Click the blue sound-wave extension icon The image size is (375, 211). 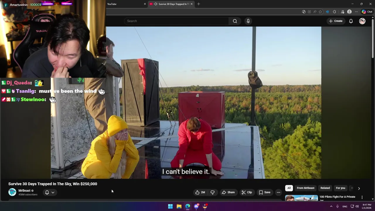[327, 12]
